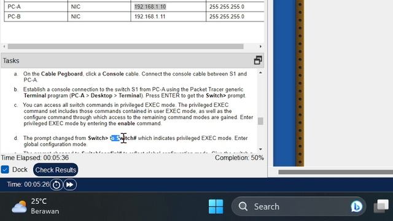
Task: Click the table horizontal scrollbar thumb
Action: [125, 47]
